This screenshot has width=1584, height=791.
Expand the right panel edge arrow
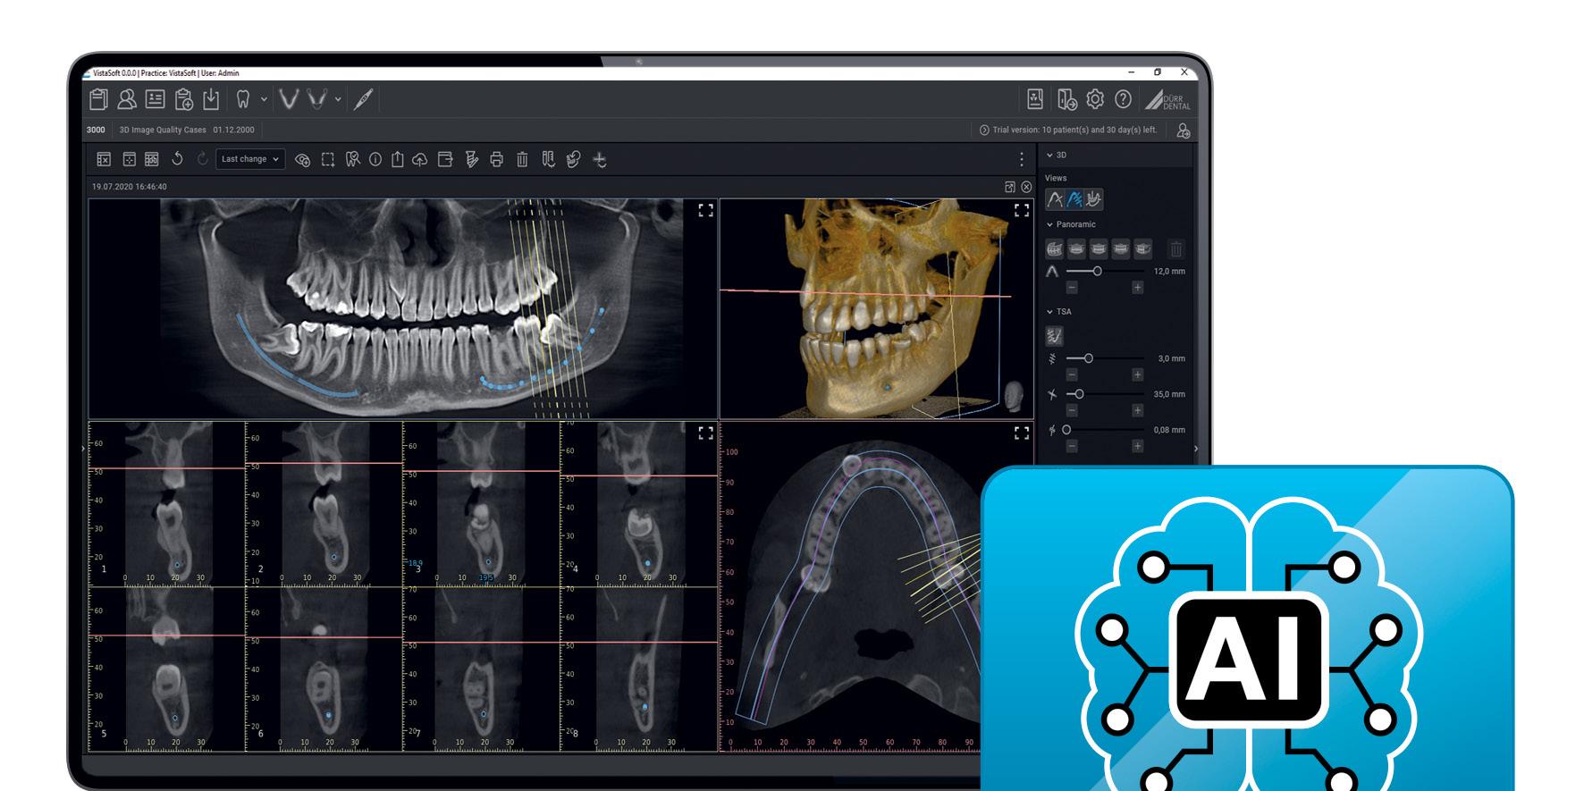point(1196,449)
